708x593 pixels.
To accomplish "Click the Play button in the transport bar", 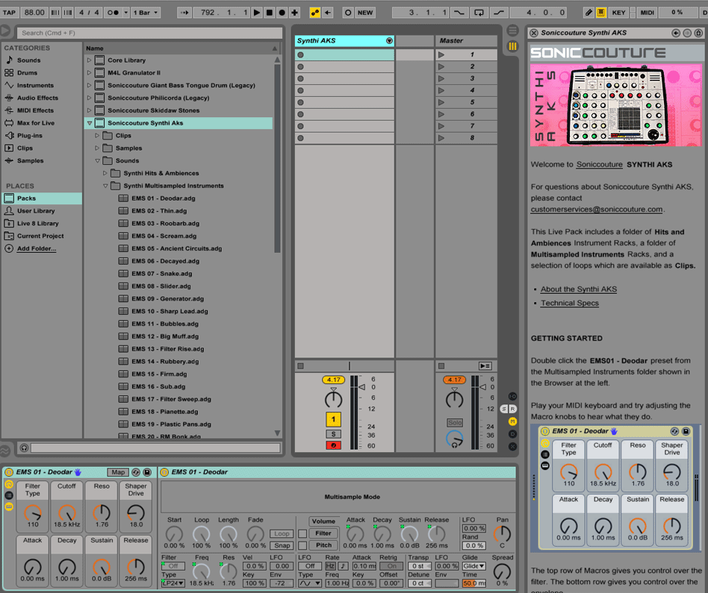I will click(x=256, y=13).
